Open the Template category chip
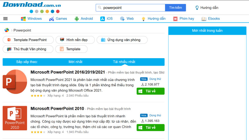The width and height of the screenshot is (249, 140). 71,49
